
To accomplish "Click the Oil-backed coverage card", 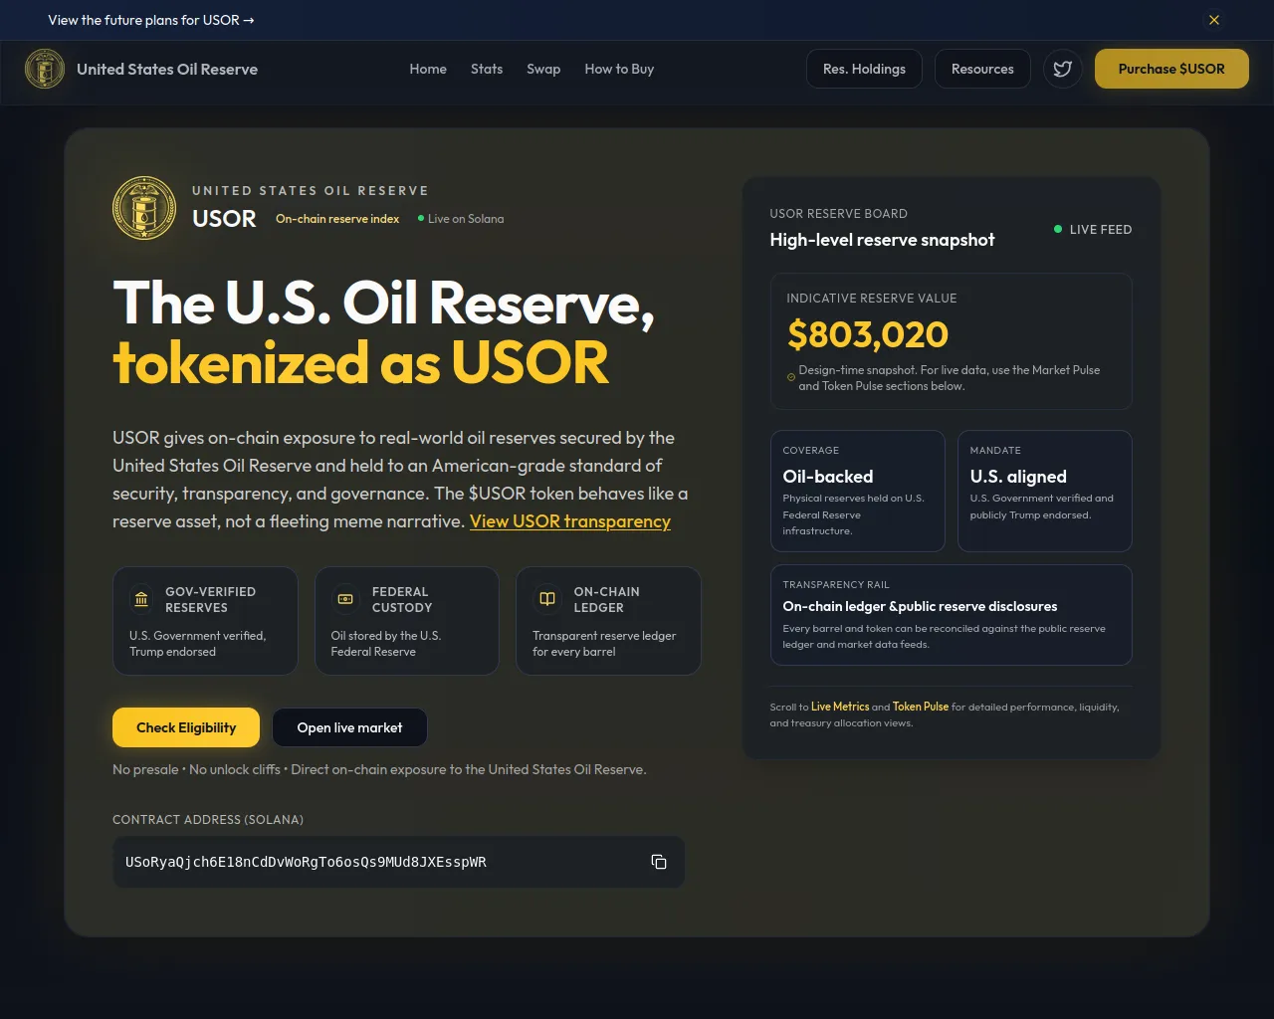I will tap(858, 491).
